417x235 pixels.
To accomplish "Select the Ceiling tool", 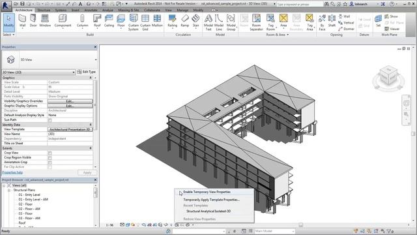I will click(109, 21).
